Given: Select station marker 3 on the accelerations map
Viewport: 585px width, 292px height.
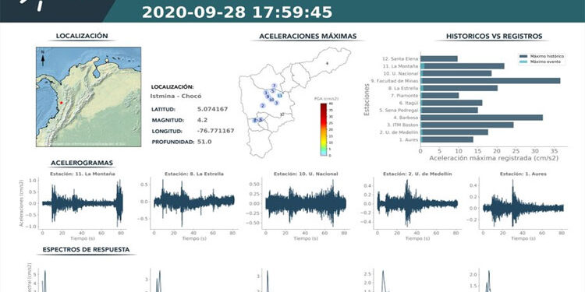Looking at the screenshot, I should point(276,103).
